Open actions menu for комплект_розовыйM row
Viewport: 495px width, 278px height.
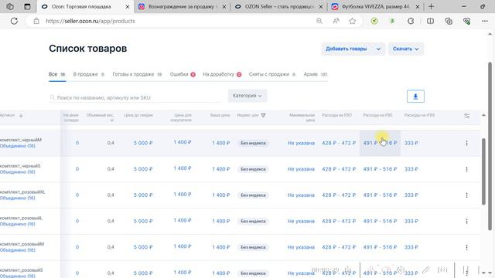(466, 247)
